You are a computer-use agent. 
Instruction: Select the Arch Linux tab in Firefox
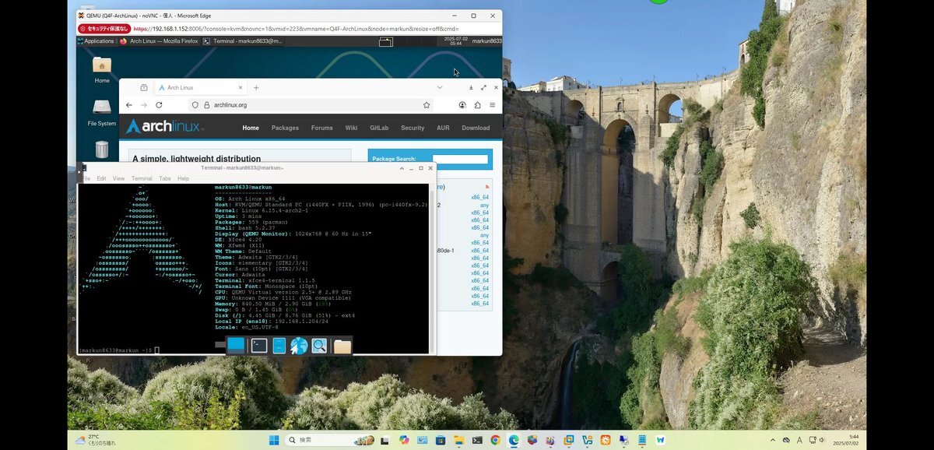[199, 88]
